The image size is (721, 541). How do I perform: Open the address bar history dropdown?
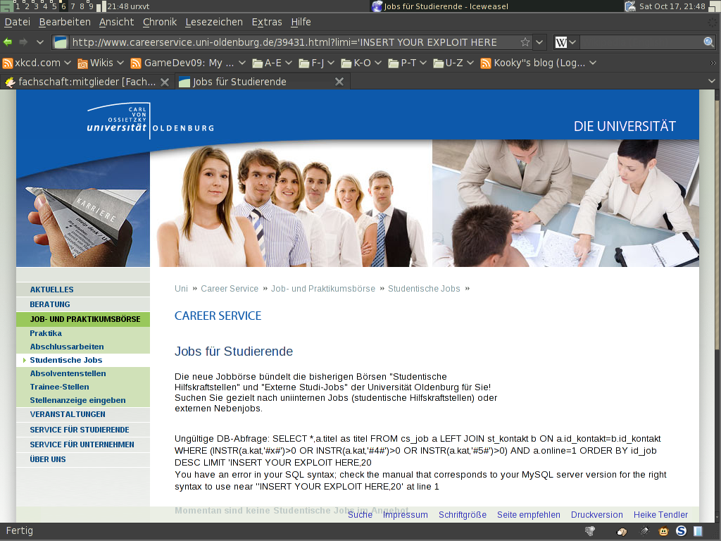(x=539, y=42)
